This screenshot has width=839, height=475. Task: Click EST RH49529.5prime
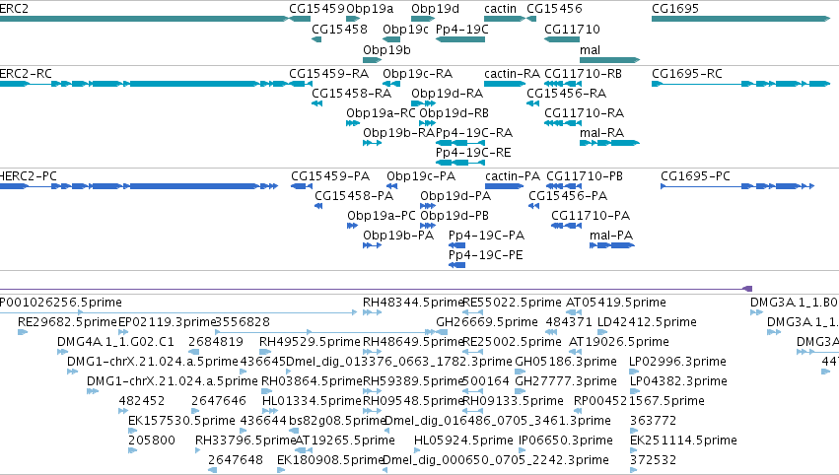click(x=311, y=342)
